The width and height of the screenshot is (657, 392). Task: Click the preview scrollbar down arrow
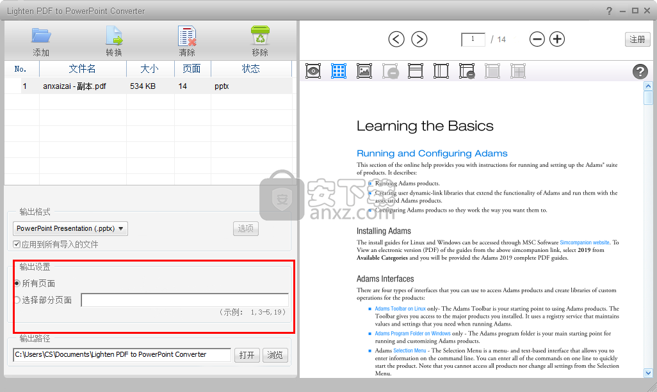pos(648,373)
